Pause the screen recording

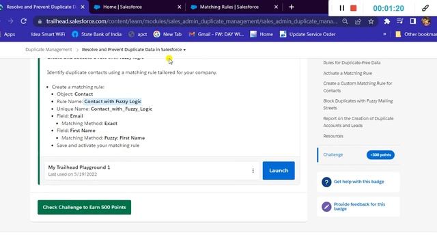click(341, 8)
